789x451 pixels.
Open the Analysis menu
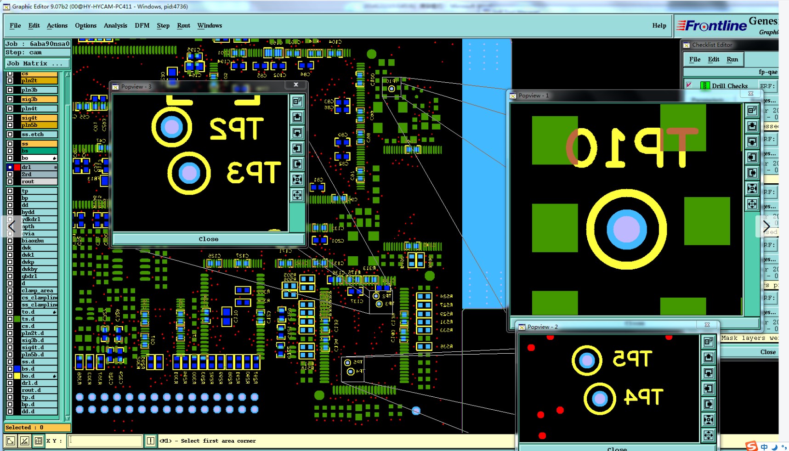tap(115, 26)
